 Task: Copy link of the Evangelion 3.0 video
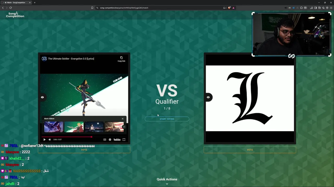click(x=121, y=59)
